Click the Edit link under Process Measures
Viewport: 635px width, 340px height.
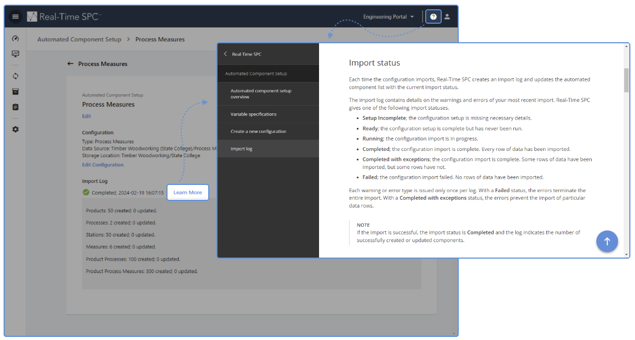click(x=86, y=116)
